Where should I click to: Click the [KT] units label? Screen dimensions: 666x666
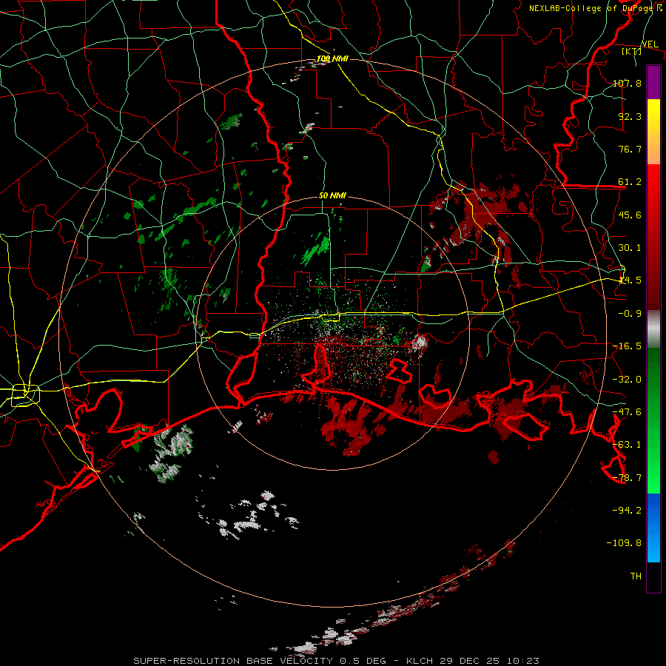click(632, 51)
